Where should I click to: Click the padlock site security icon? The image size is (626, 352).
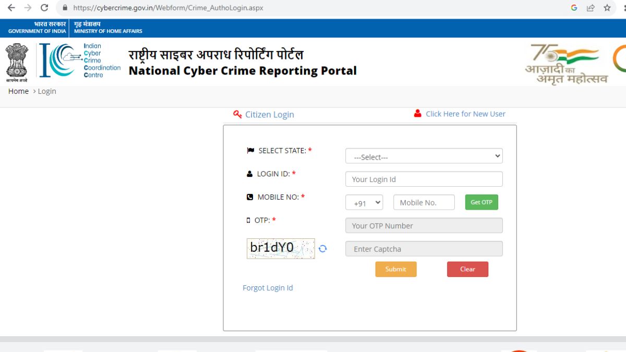pyautogui.click(x=65, y=8)
